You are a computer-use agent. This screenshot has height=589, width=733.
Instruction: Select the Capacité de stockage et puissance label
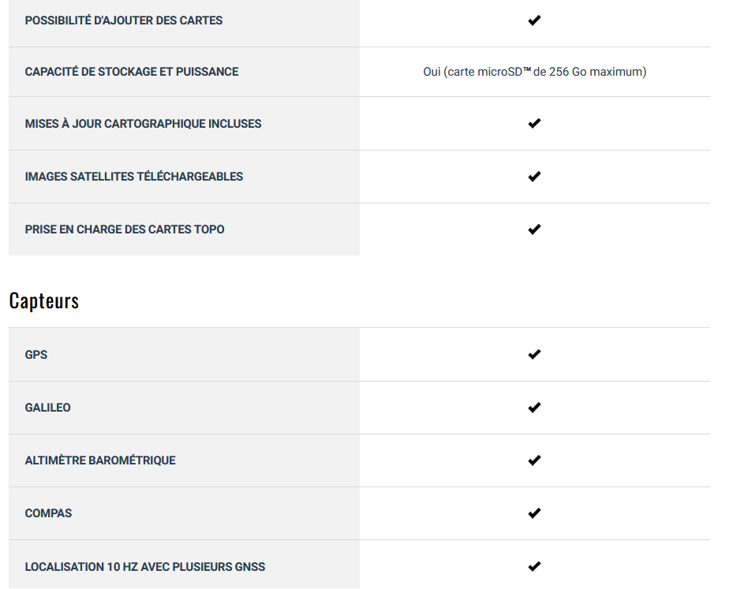click(x=132, y=72)
